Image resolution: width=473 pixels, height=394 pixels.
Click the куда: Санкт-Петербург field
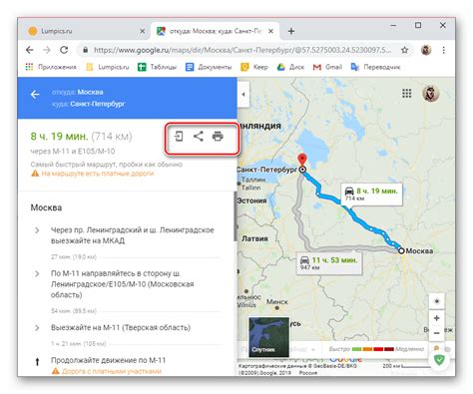[89, 104]
